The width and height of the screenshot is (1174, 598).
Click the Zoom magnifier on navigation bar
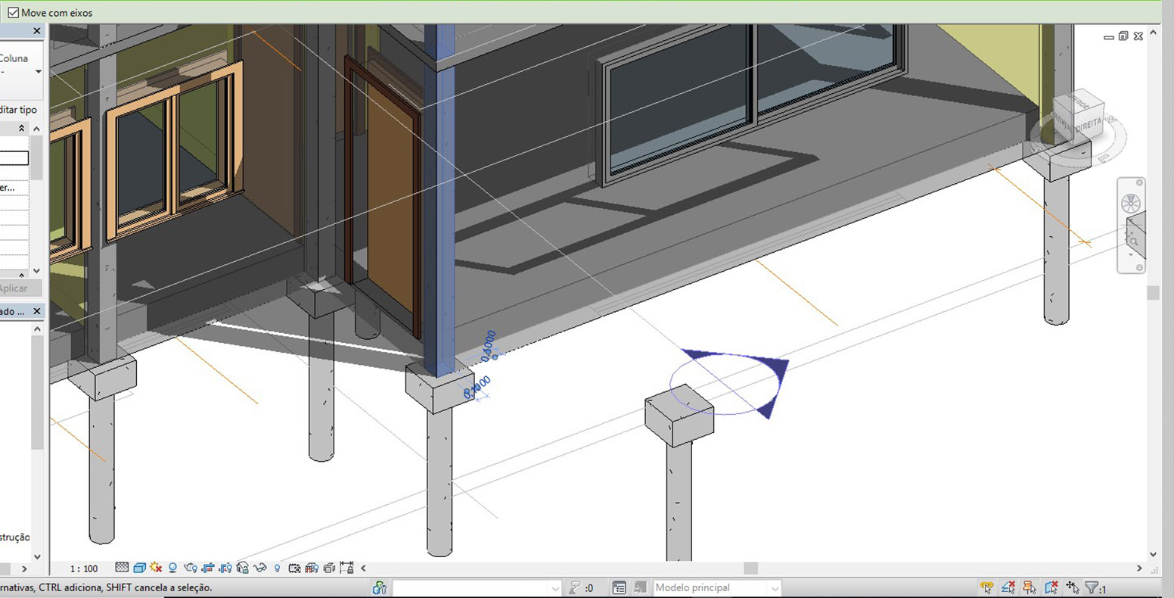tap(1132, 240)
